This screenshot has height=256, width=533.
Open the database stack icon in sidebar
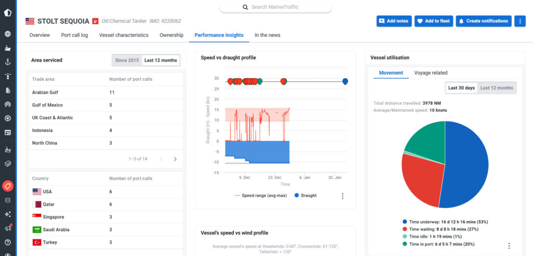coord(7,200)
